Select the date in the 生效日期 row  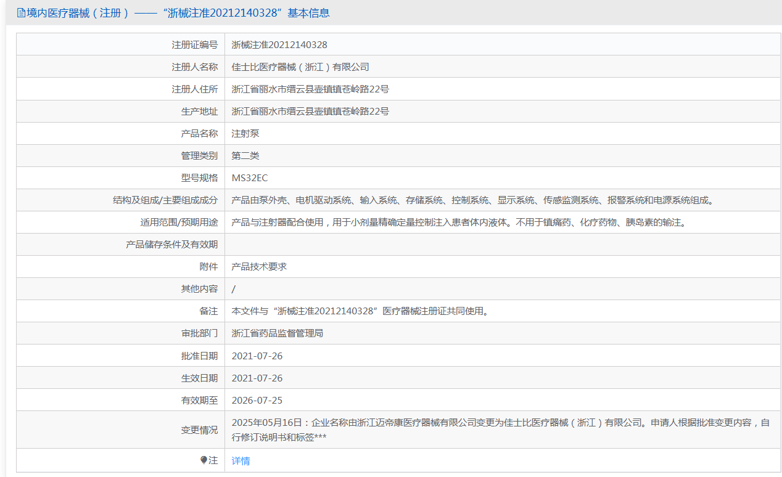(x=257, y=378)
